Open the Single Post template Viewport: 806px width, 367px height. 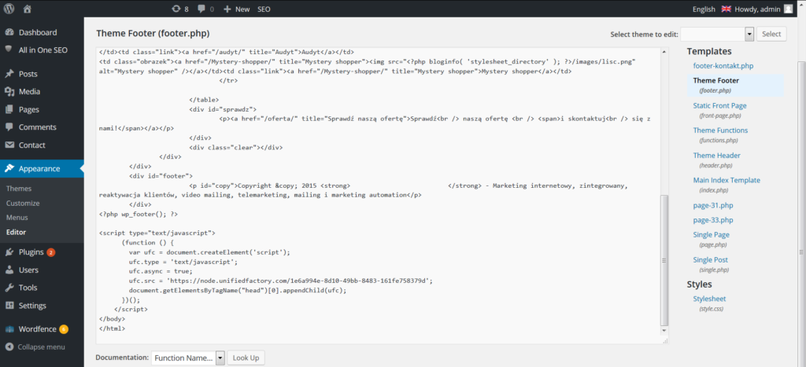pos(711,259)
